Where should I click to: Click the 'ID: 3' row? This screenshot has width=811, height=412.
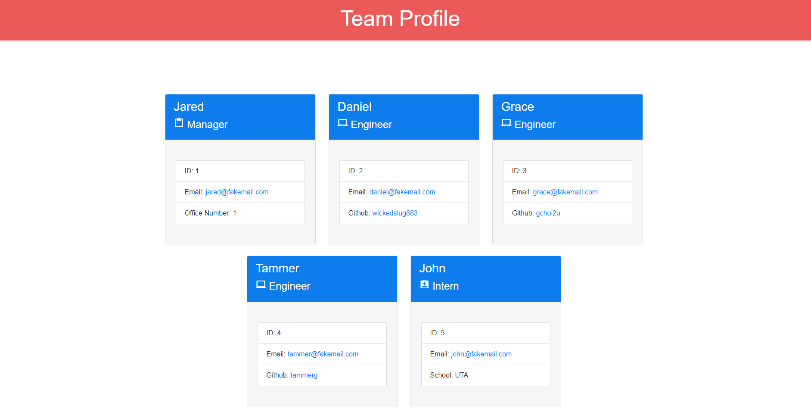point(568,171)
